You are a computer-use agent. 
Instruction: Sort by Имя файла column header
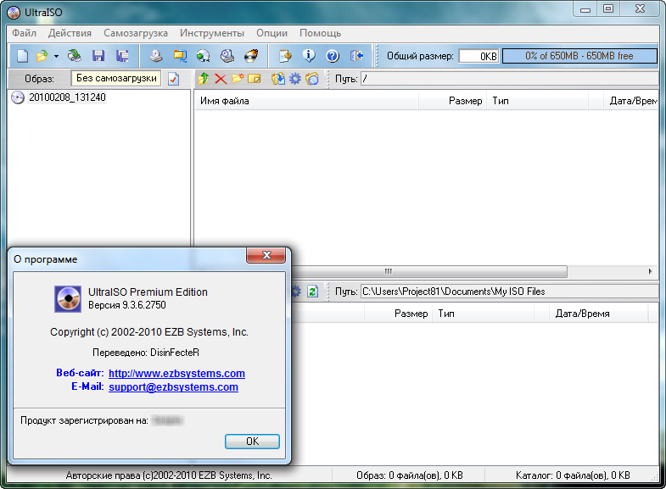point(306,101)
